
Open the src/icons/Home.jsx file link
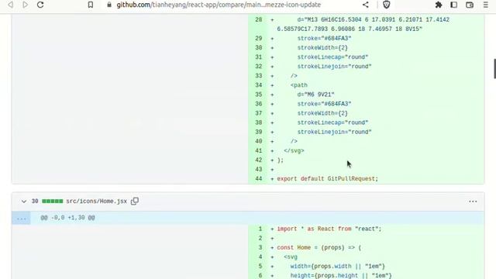point(96,201)
